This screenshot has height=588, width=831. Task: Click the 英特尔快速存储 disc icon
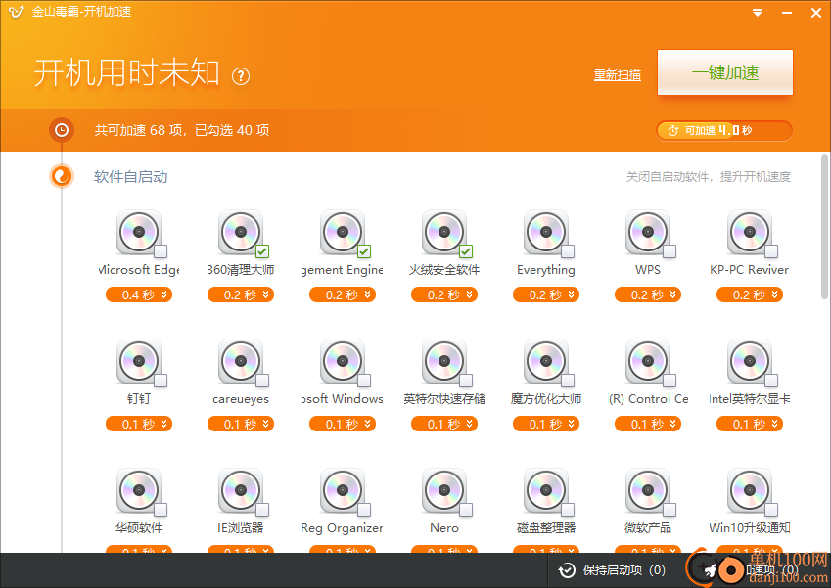click(444, 361)
